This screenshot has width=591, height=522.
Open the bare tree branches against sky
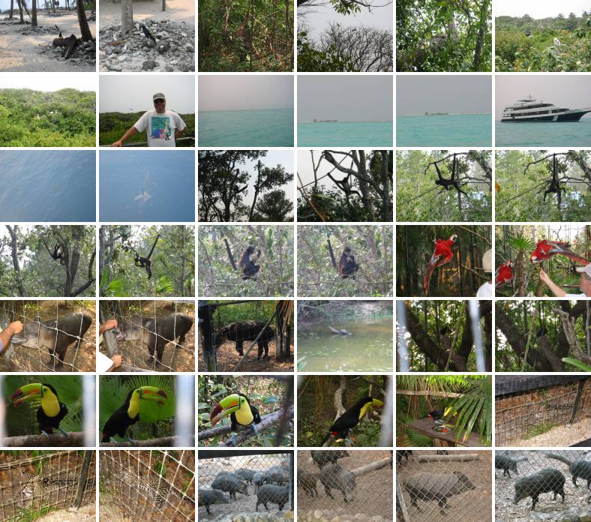click(345, 36)
